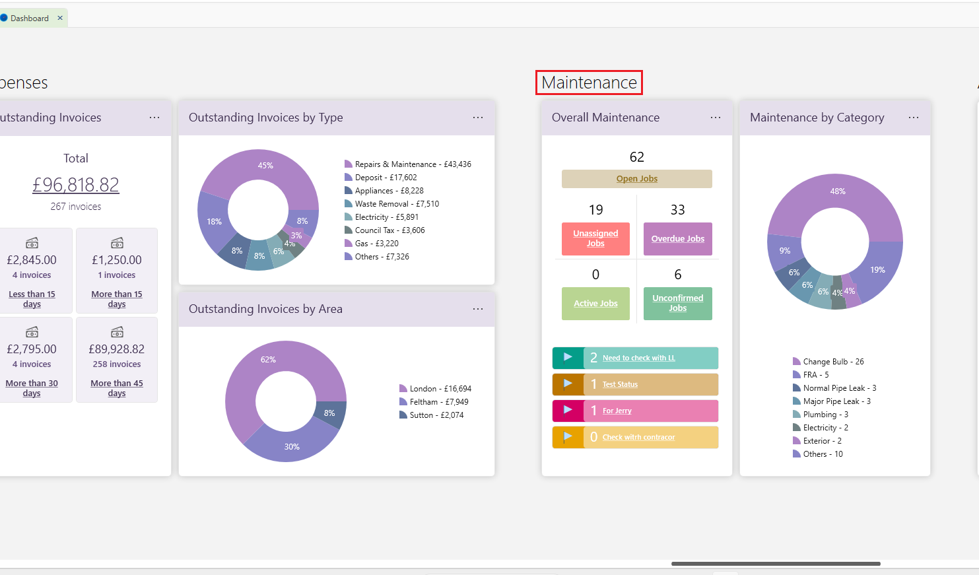
Task: Select the Council Tax legend swatch
Action: [348, 230]
